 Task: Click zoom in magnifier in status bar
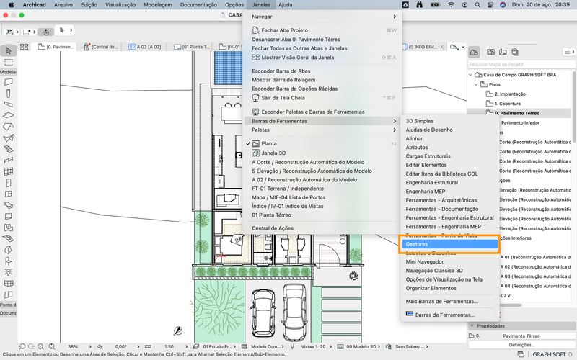(40, 346)
